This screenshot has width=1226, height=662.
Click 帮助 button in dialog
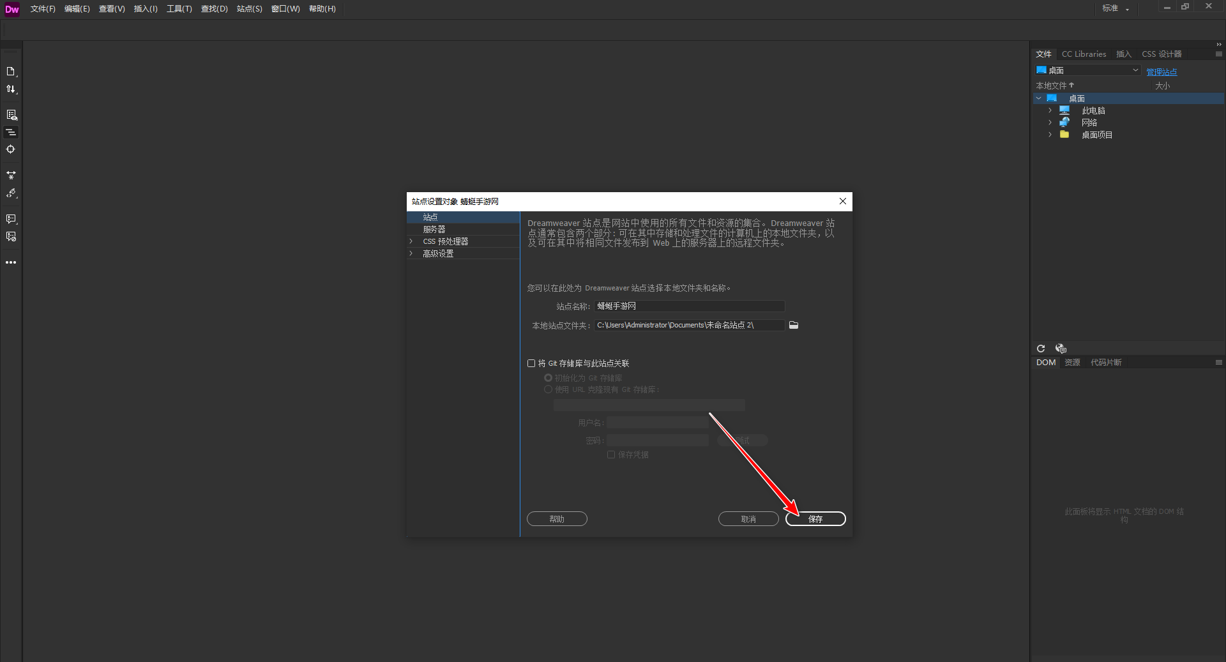pos(557,519)
